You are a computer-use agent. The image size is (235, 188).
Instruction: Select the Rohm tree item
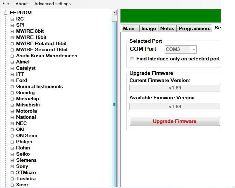(23, 148)
